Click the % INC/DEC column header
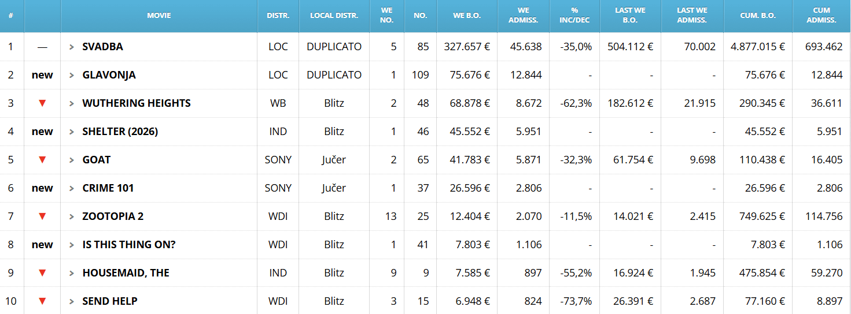Image resolution: width=851 pixels, height=314 pixels. 574,16
